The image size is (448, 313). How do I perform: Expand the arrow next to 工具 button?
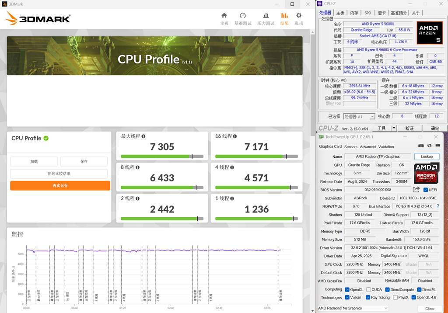tap(394, 129)
